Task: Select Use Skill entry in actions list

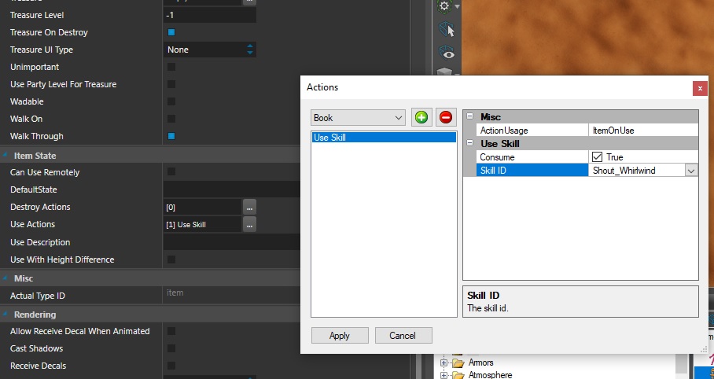Action: click(384, 138)
